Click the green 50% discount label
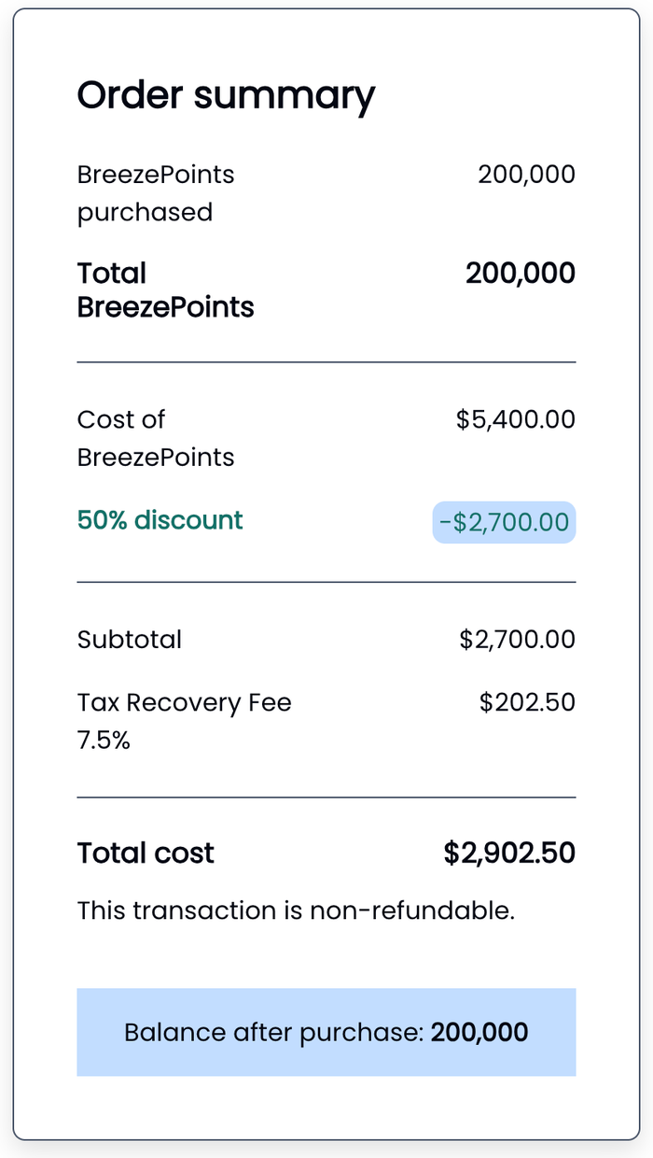This screenshot has width=653, height=1158. (160, 520)
